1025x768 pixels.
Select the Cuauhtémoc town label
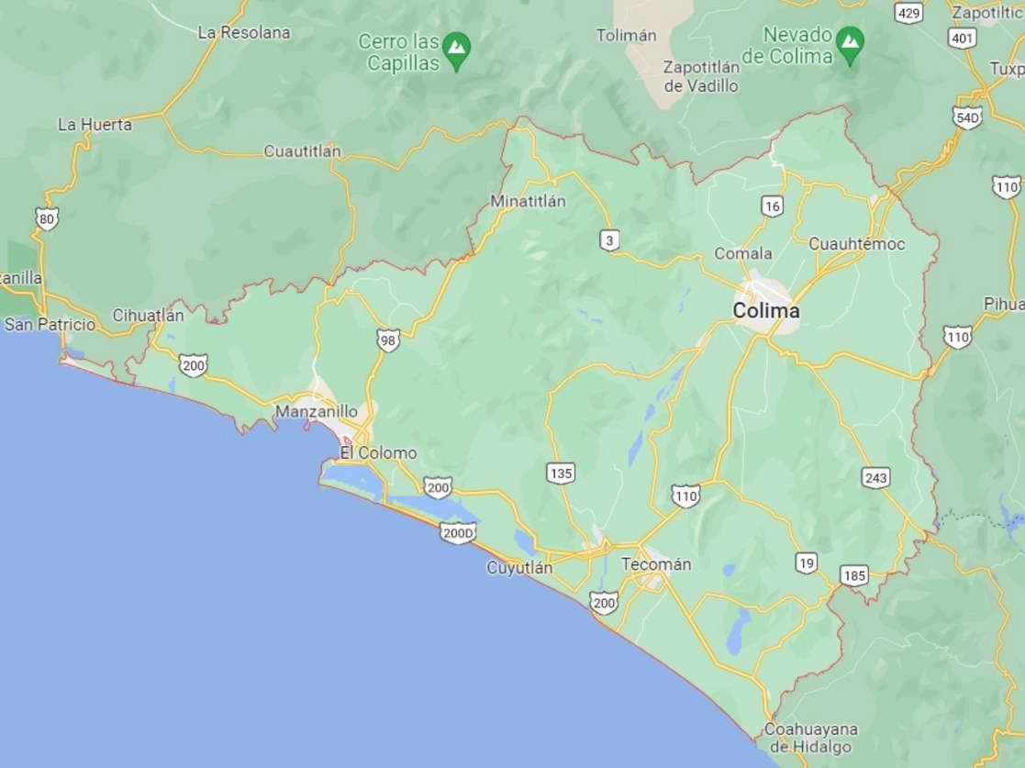[x=857, y=244]
